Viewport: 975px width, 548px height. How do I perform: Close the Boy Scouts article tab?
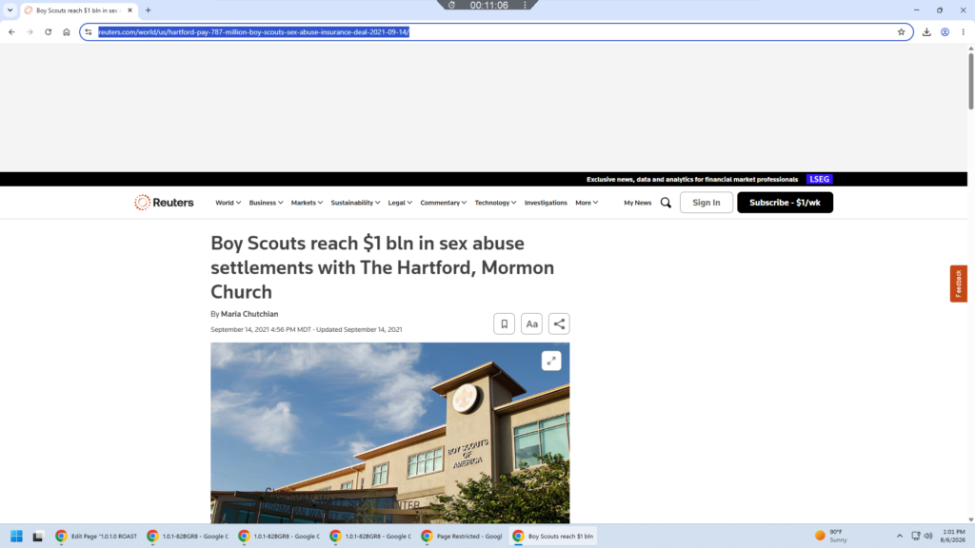[x=129, y=10]
